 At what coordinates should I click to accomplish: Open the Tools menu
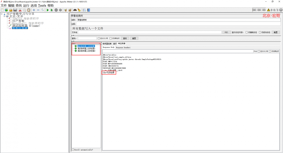(x=42, y=6)
